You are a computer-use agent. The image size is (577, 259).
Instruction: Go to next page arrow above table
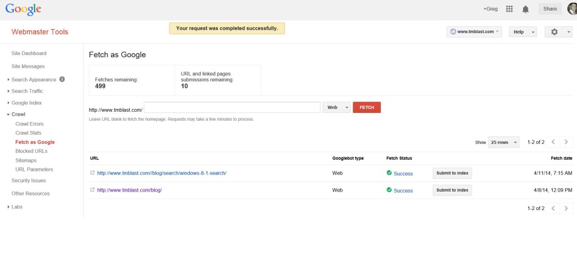tap(566, 142)
